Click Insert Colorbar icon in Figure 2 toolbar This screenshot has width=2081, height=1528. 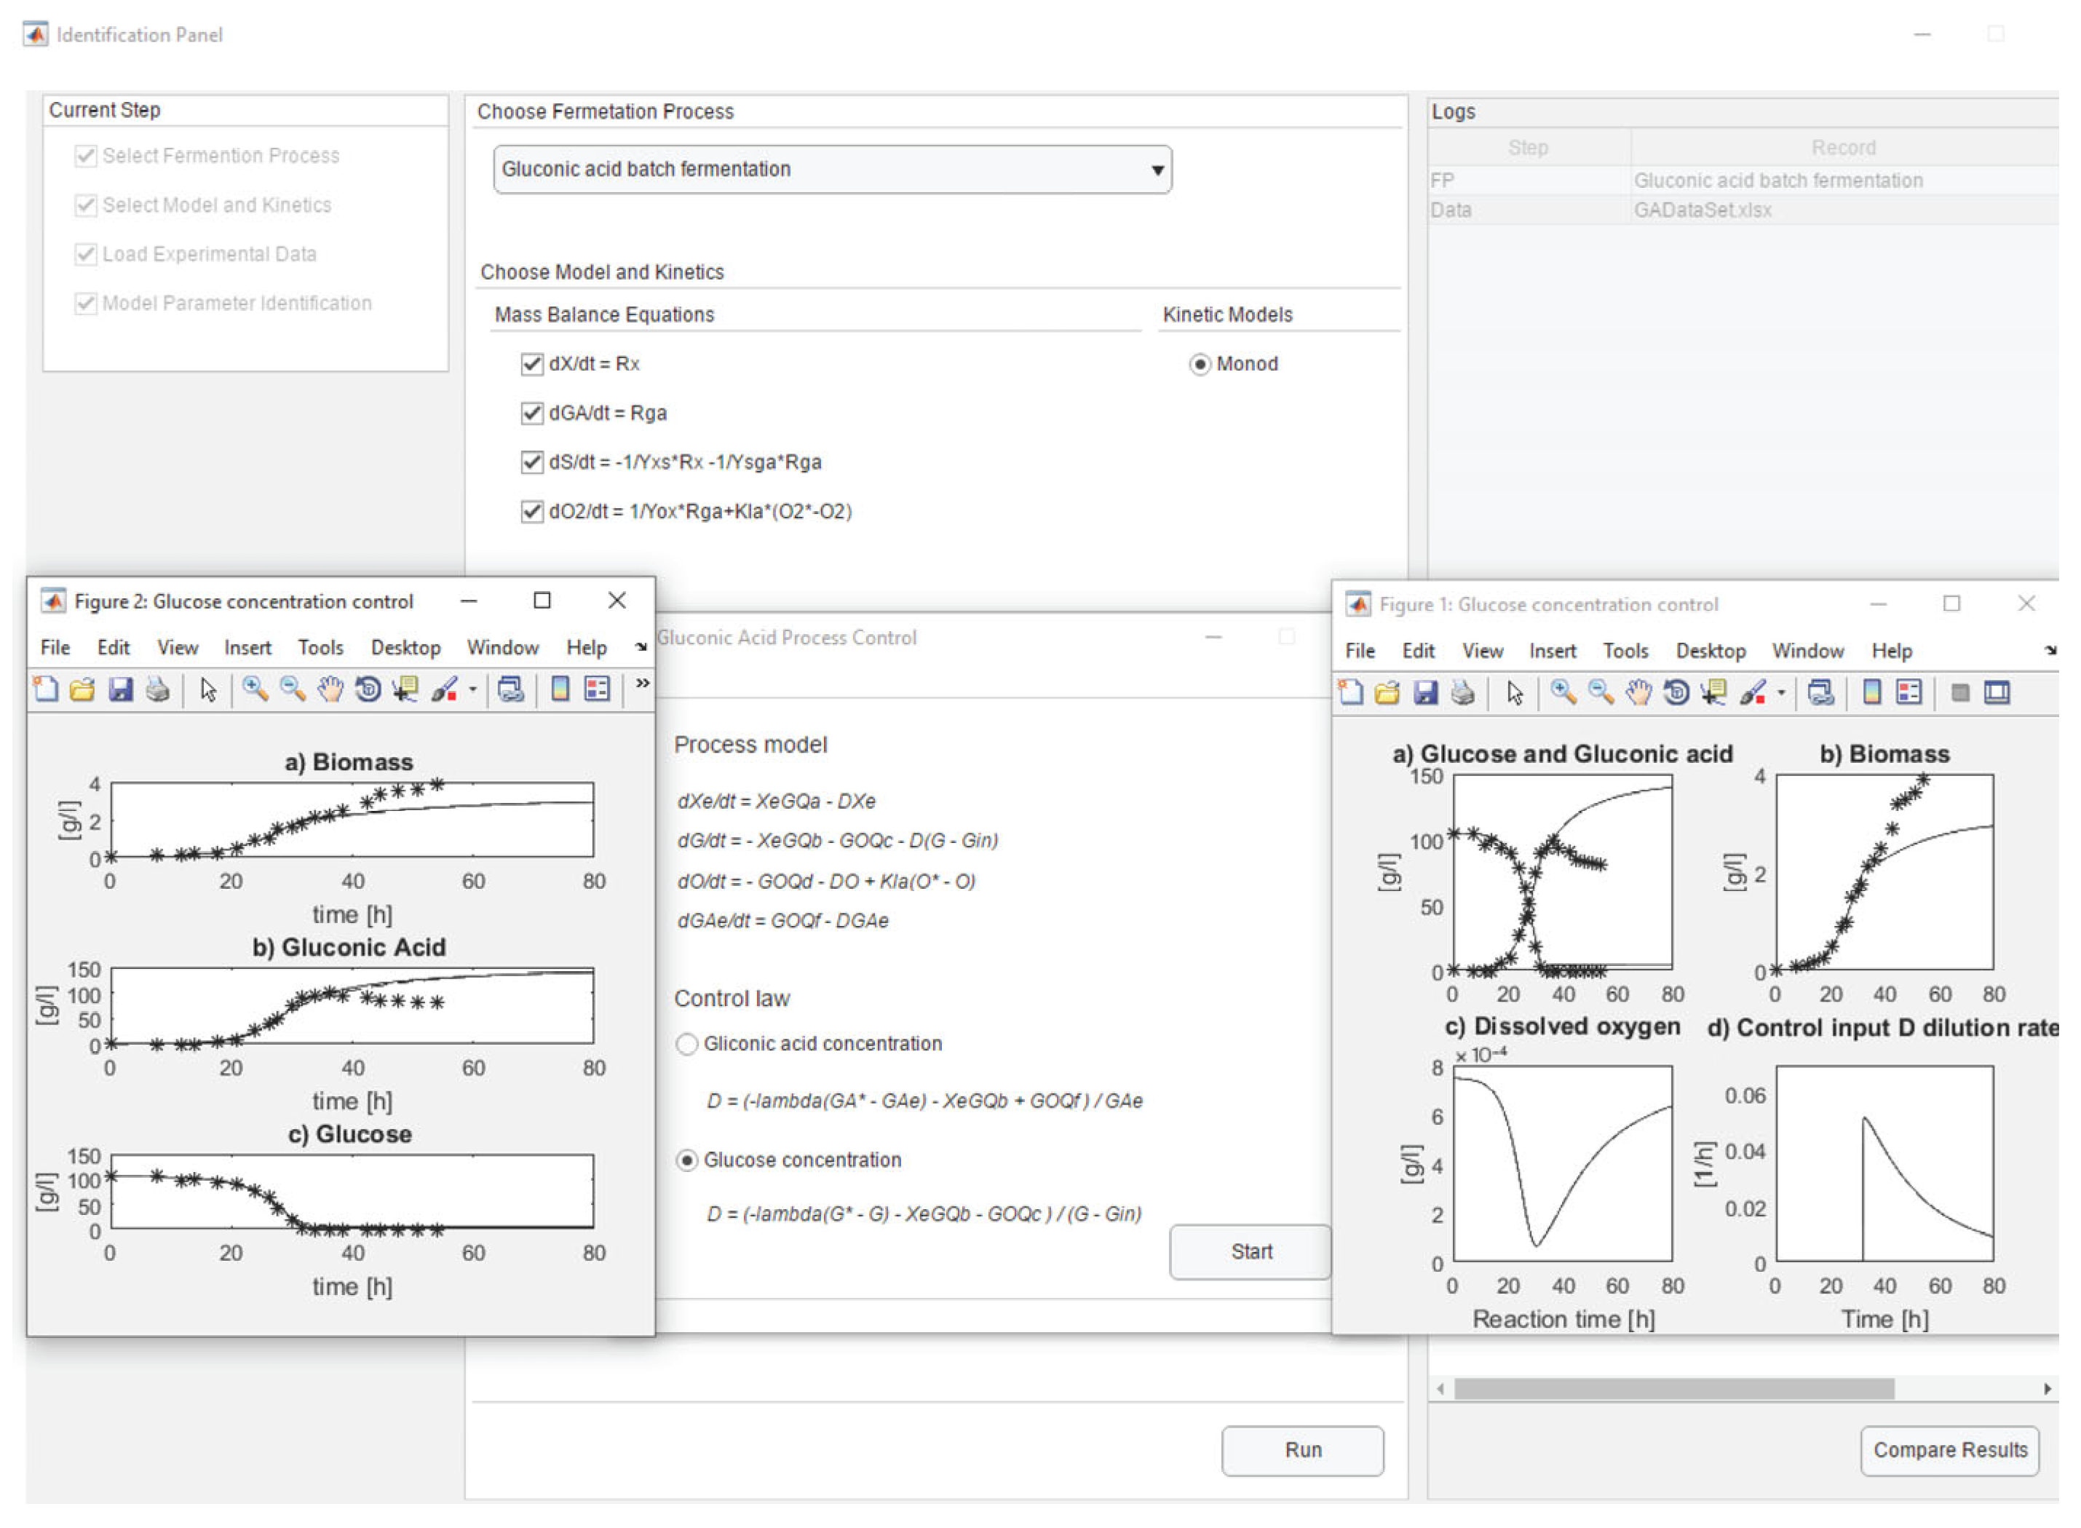(560, 690)
